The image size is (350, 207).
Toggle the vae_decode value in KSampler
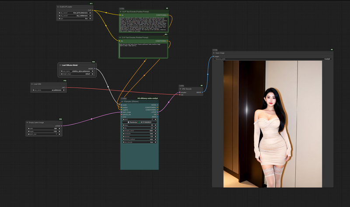pyautogui.click(x=139, y=142)
